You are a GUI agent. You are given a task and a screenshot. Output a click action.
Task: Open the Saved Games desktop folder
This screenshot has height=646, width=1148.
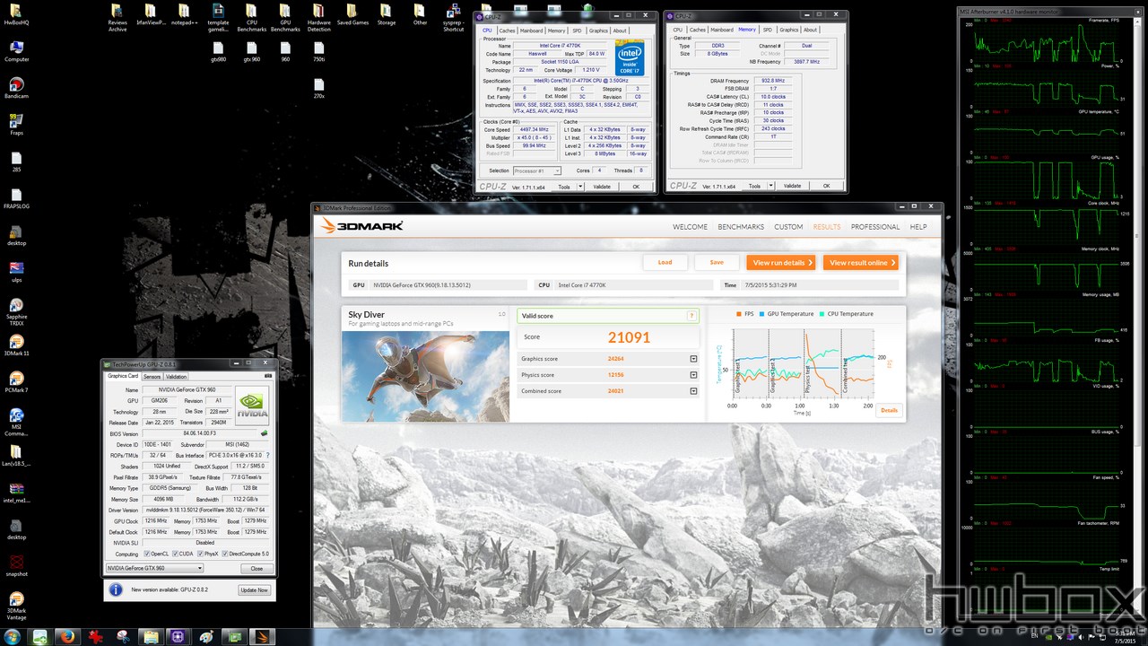[352, 14]
